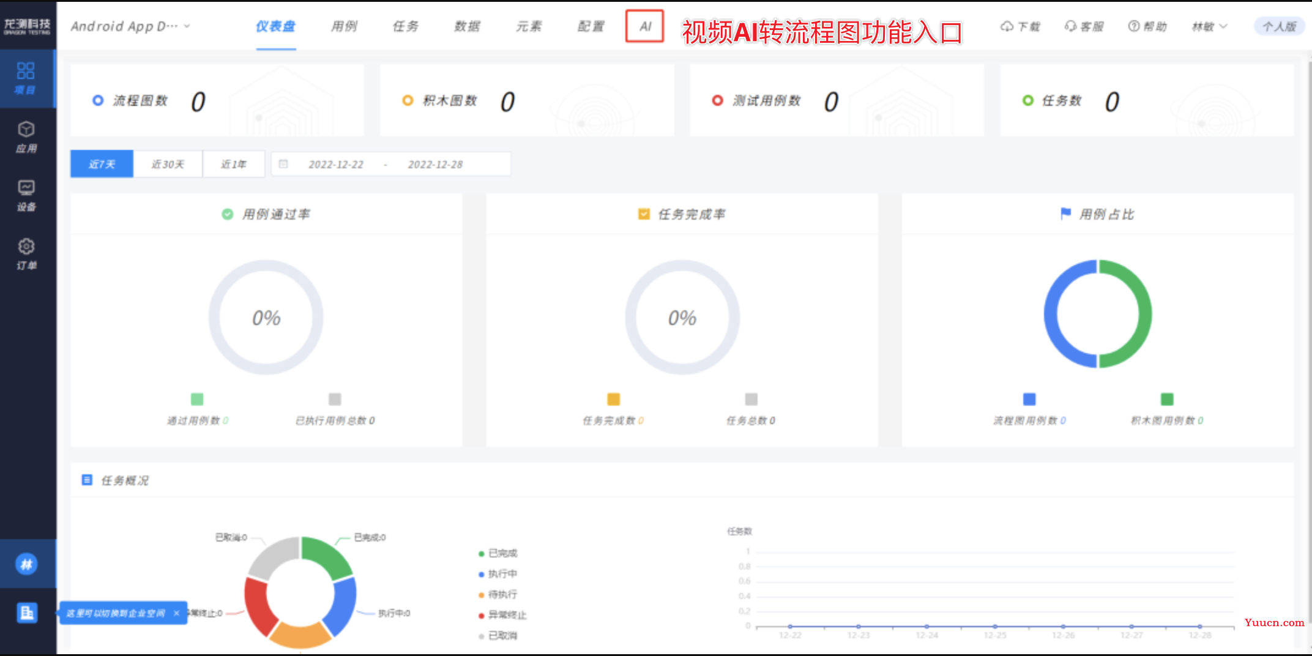Open the 项目 sidebar icon
Image resolution: width=1312 pixels, height=656 pixels.
tap(26, 78)
